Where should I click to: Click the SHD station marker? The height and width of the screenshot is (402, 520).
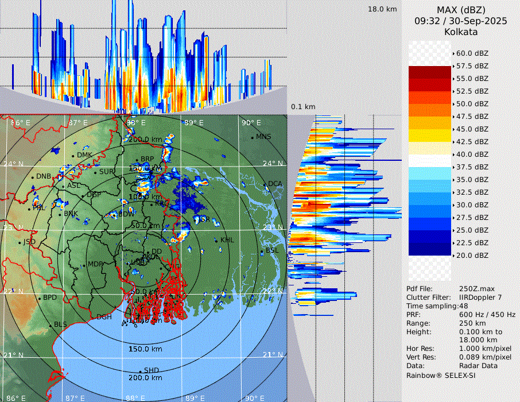click(141, 371)
